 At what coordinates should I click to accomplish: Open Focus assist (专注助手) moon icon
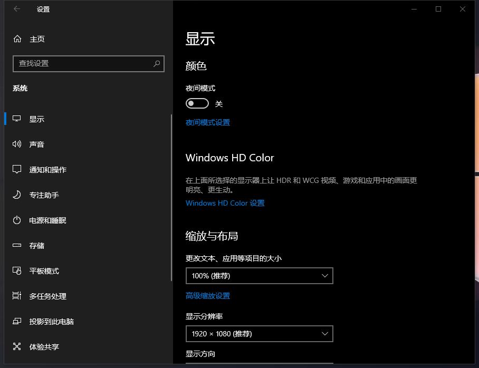[x=17, y=195]
